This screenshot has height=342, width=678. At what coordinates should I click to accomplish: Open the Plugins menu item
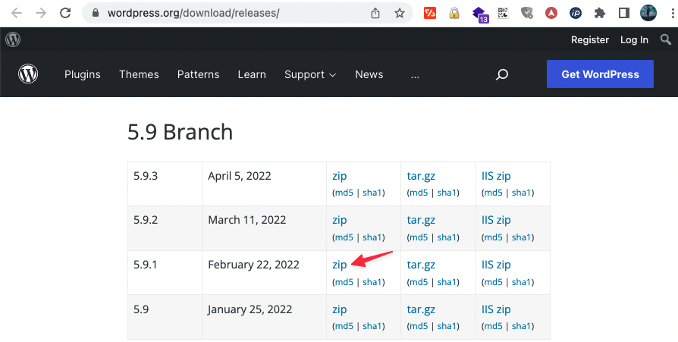[82, 74]
